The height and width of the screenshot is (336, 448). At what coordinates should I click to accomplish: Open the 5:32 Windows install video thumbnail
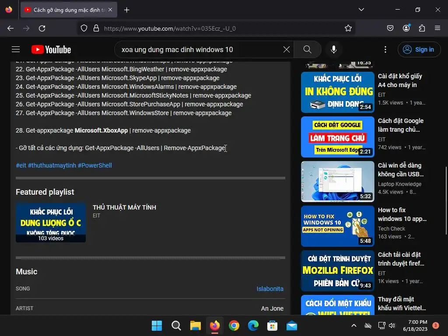click(x=338, y=182)
